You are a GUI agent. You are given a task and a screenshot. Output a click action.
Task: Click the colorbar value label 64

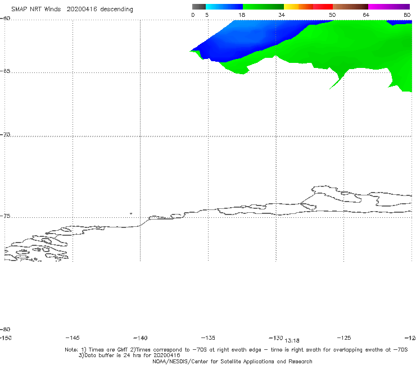(366, 15)
